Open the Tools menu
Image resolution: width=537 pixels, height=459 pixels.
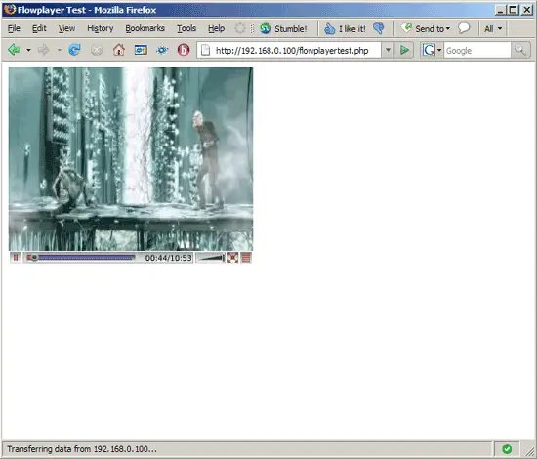186,28
